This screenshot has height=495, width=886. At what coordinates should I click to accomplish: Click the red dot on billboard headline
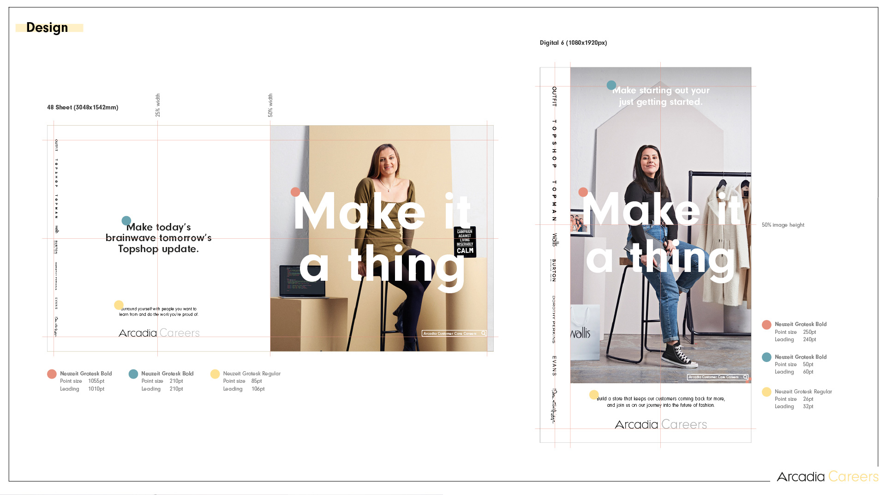(295, 192)
